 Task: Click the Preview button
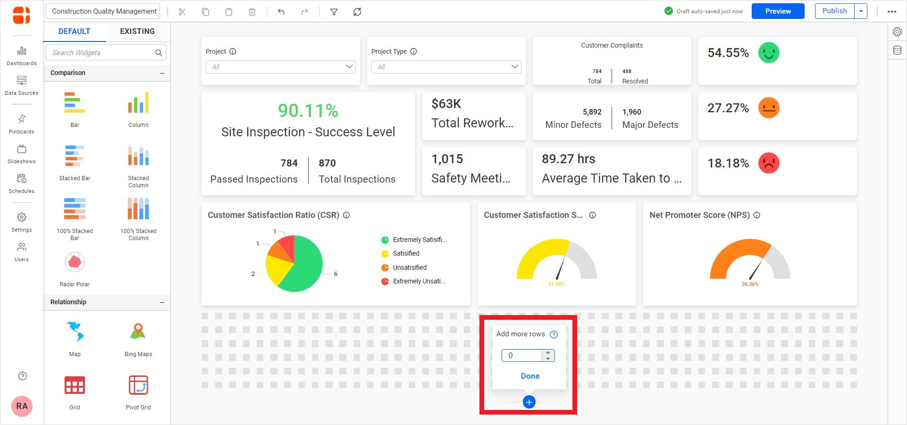(778, 11)
